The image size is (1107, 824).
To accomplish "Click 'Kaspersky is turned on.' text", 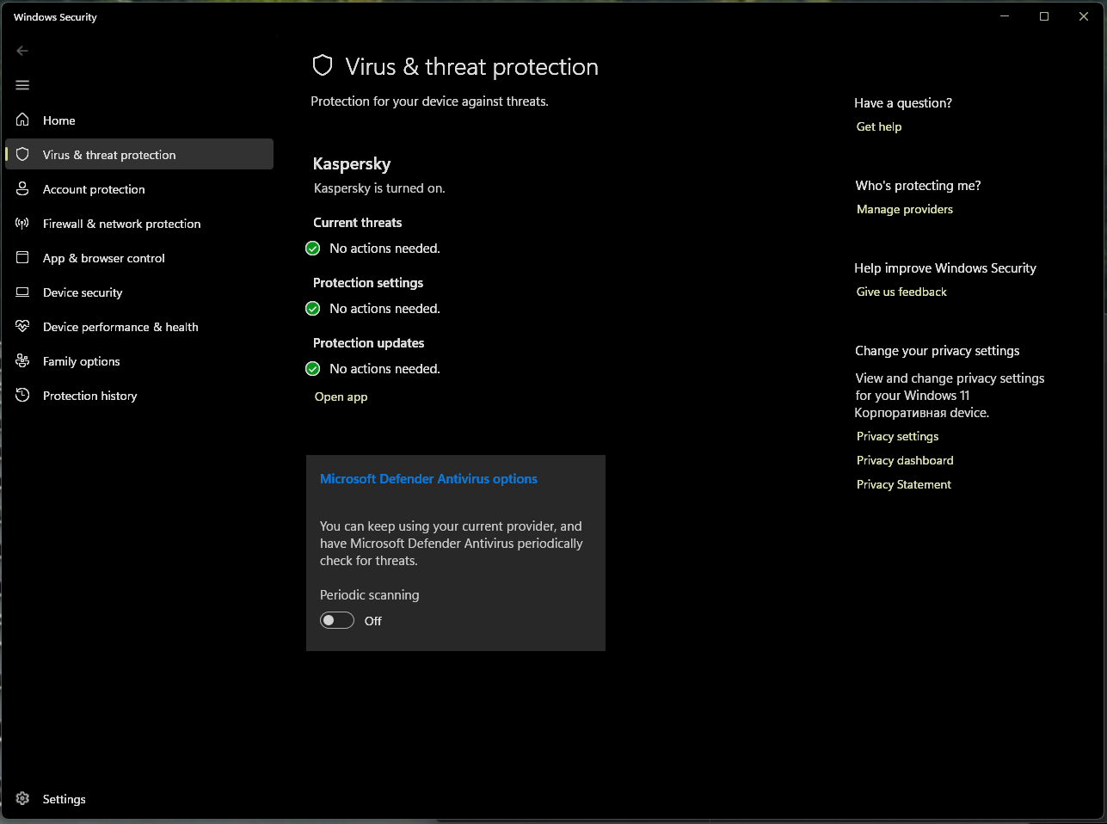I will tap(379, 188).
